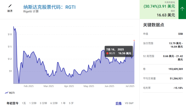Screen dimensions: 186x110
Task: Click the Jun 2025 axis label
Action: (110, 86)
